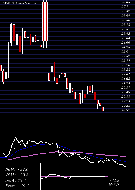Click the last red candle near 18.97

(x=103, y=109)
